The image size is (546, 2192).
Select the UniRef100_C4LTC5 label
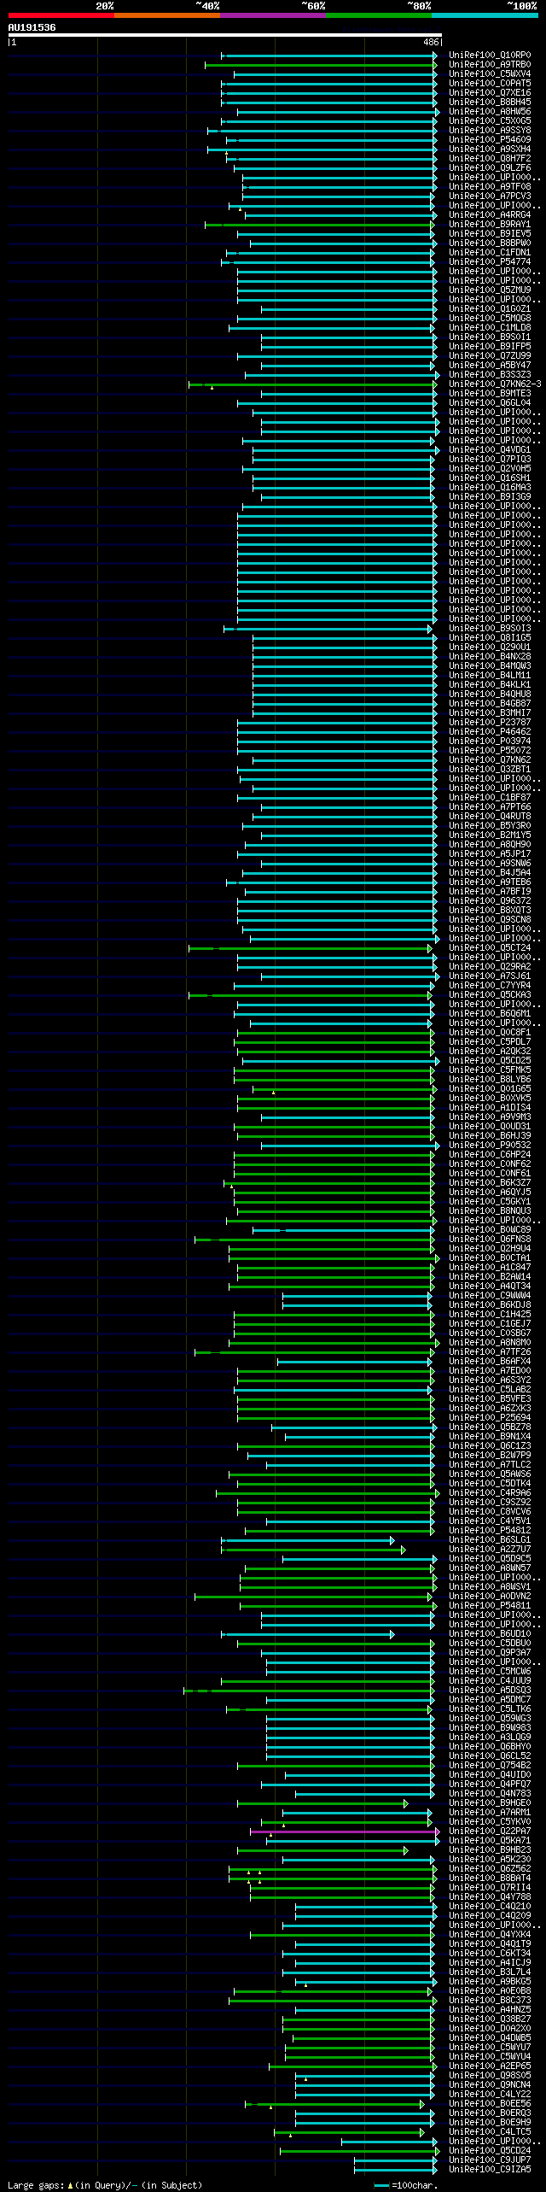point(490,2132)
